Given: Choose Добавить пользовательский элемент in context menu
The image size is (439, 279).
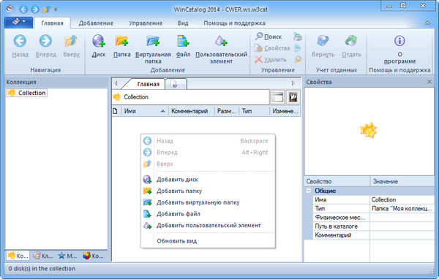Looking at the screenshot, I should 208,226.
